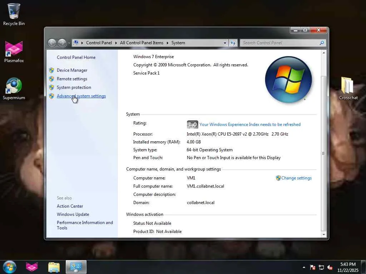The height and width of the screenshot is (274, 366).
Task: Launch Plasmafox from the desktop shortcut
Action: pos(14,52)
